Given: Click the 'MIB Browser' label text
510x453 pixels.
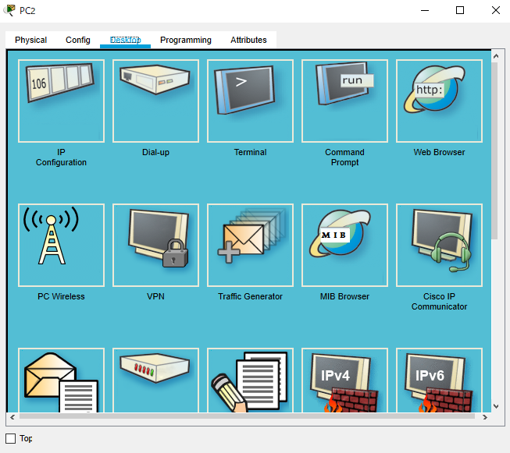Looking at the screenshot, I should 344,296.
